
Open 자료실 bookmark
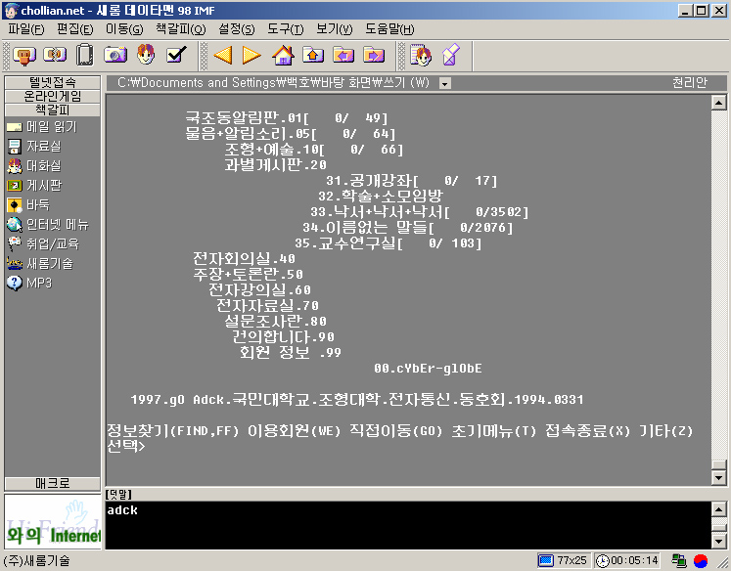click(34, 147)
